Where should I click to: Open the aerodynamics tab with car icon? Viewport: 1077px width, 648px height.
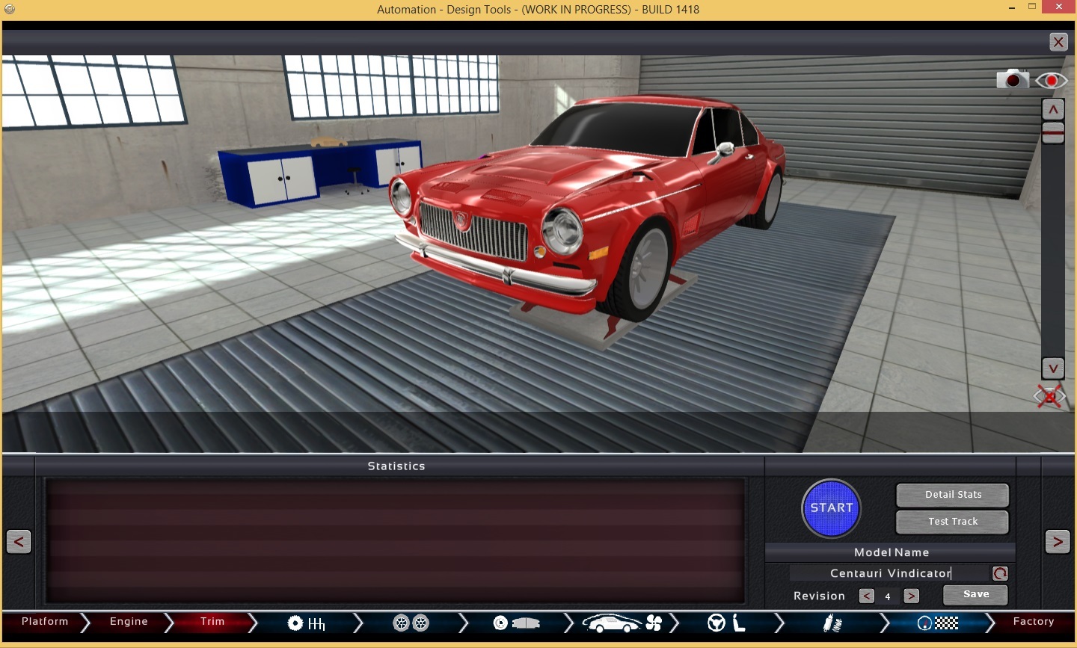click(622, 623)
